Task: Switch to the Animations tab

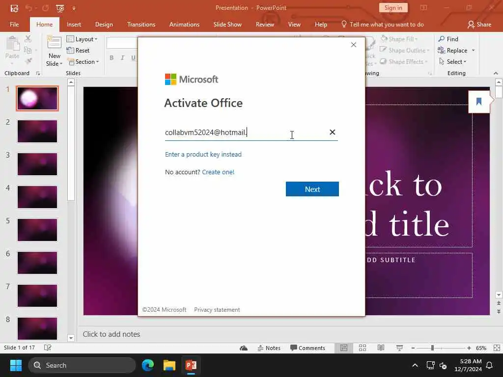Action: (185, 25)
